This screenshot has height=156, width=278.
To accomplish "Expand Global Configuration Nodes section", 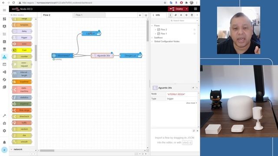I will pyautogui.click(x=152, y=42).
